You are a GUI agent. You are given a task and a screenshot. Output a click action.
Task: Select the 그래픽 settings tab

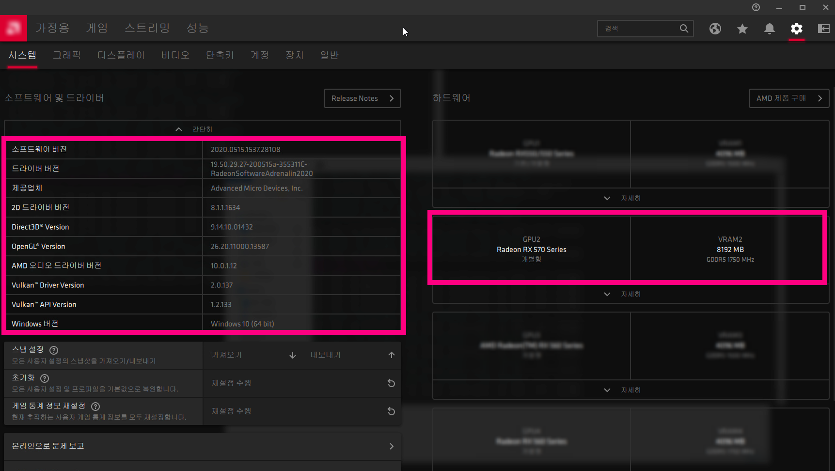tap(67, 55)
